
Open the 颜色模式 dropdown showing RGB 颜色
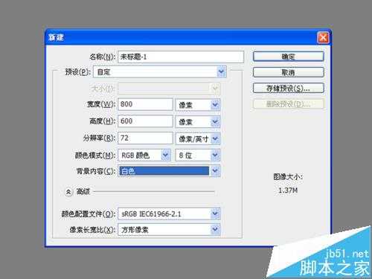point(144,155)
